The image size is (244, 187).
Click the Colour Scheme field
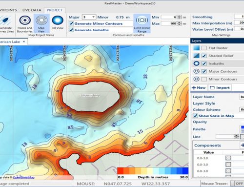[x=242, y=109]
